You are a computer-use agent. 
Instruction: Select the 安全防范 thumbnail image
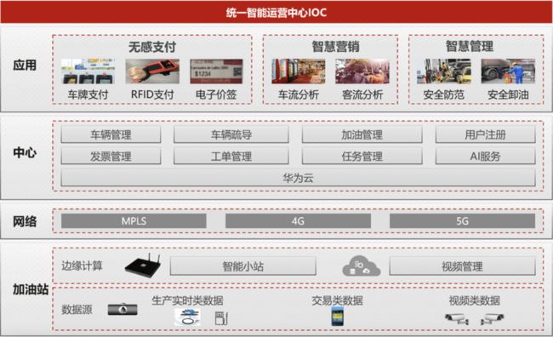tap(443, 71)
